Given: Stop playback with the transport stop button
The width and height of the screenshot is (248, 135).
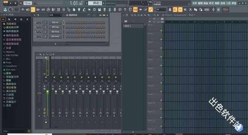Looking at the screenshot, I should [16, 3].
